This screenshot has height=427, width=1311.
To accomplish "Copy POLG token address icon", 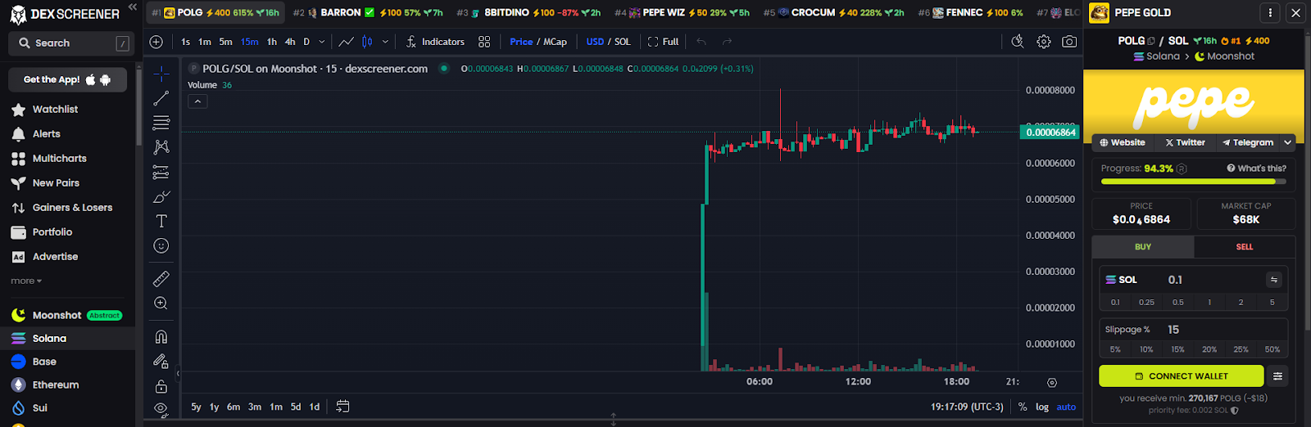I will pyautogui.click(x=1151, y=41).
